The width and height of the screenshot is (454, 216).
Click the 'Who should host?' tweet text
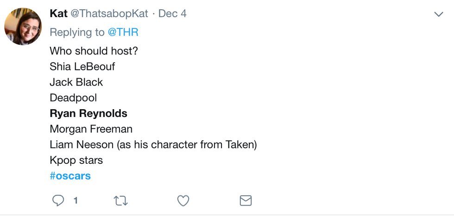pos(94,51)
